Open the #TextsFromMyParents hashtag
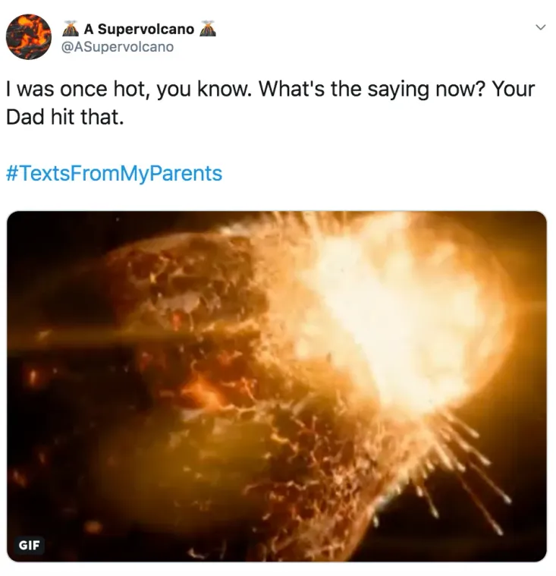Viewport: 556px width, 576px height. (115, 173)
